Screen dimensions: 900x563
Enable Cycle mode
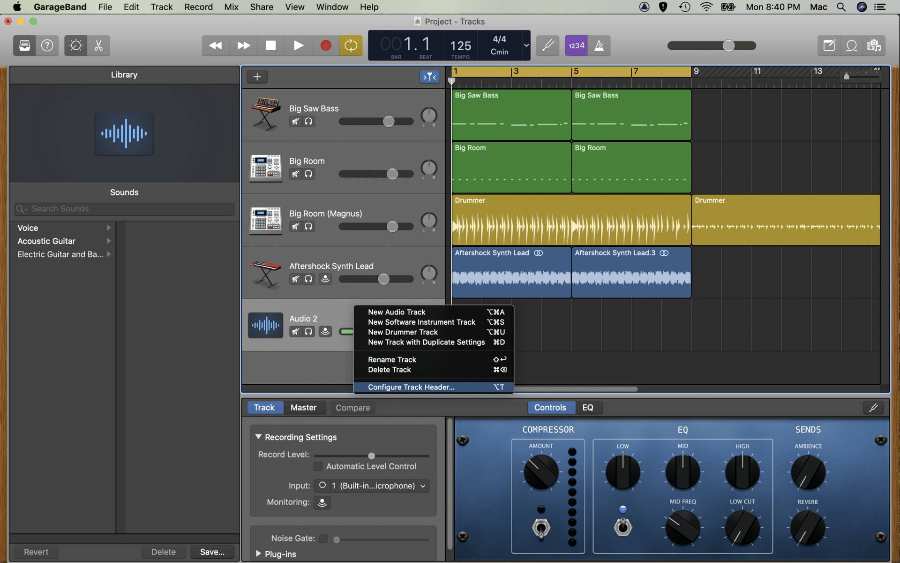click(x=351, y=46)
